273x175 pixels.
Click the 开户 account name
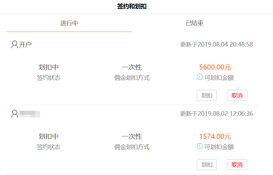click(25, 45)
